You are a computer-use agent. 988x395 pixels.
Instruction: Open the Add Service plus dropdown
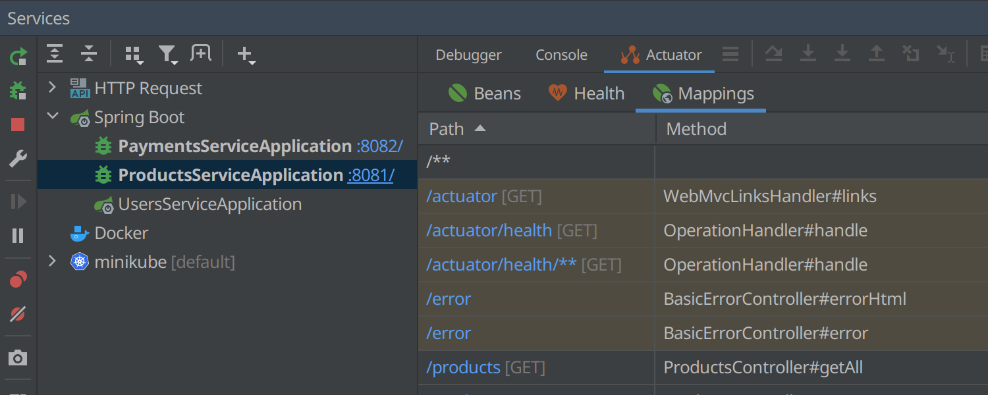coord(246,55)
